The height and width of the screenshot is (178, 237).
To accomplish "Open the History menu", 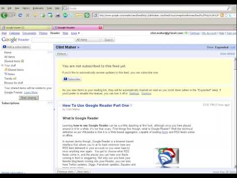I will point(26,8).
